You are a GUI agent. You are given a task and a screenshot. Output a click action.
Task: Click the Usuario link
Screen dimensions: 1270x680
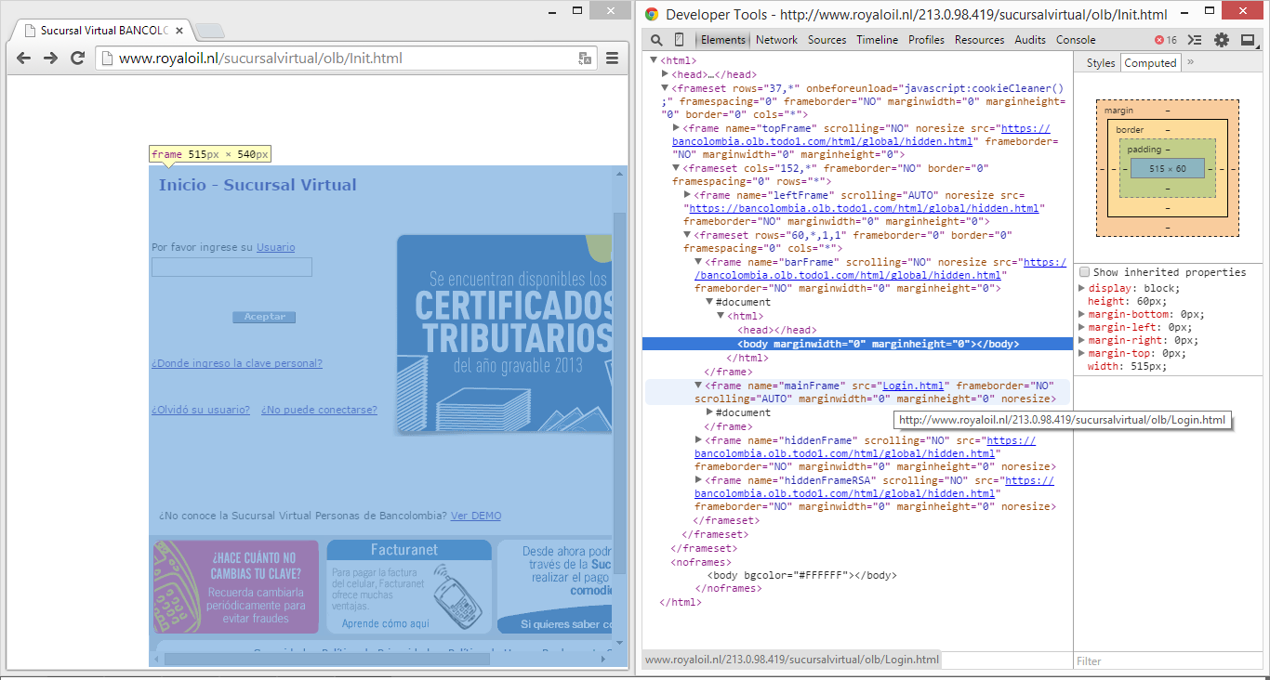[275, 247]
